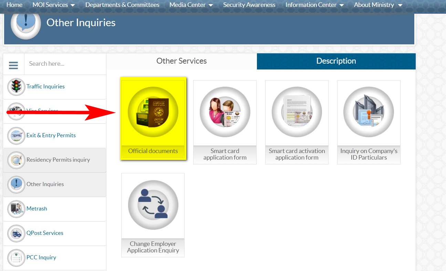Click the Exit & Entry Permits airplane icon
This screenshot has height=271, width=446.
pos(16,135)
